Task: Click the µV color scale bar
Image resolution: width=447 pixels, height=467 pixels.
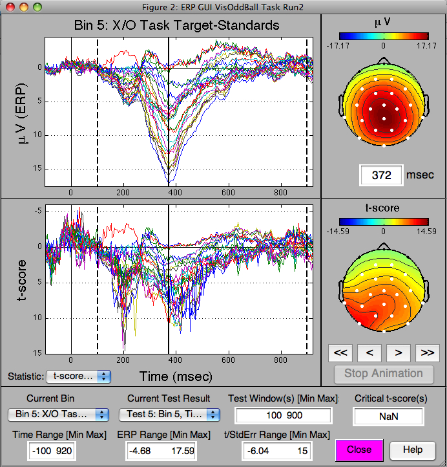Action: coord(383,36)
